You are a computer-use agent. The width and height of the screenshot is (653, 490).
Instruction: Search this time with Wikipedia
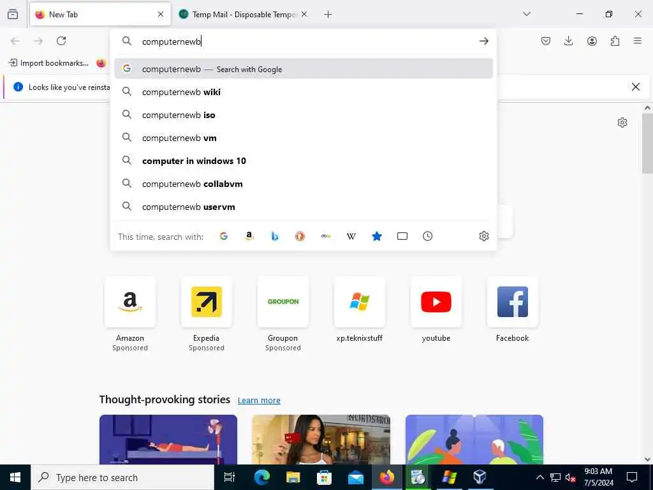pos(351,236)
